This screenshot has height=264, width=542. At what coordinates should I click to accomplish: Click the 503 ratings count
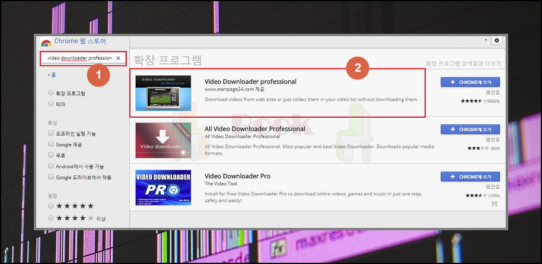(x=495, y=149)
